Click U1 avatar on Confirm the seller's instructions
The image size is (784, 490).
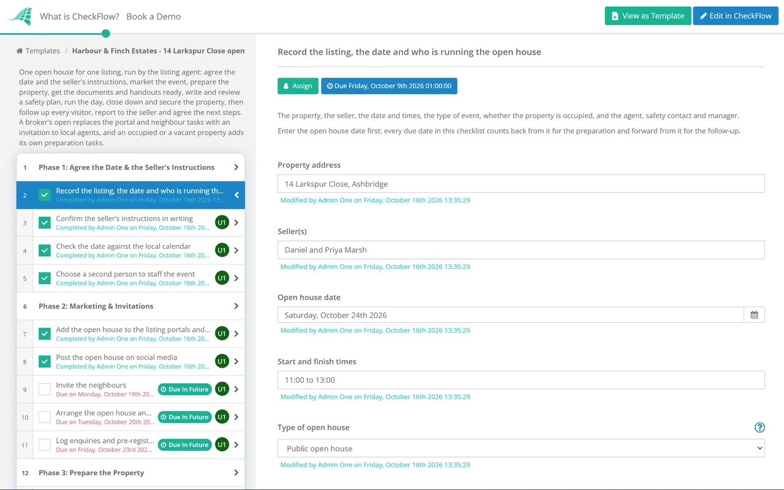[x=222, y=222]
